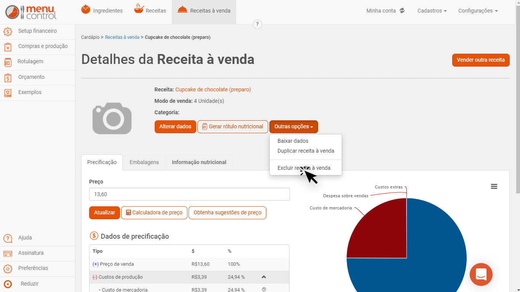
Task: Choose Duplicar receita à venda
Action: coord(306,151)
